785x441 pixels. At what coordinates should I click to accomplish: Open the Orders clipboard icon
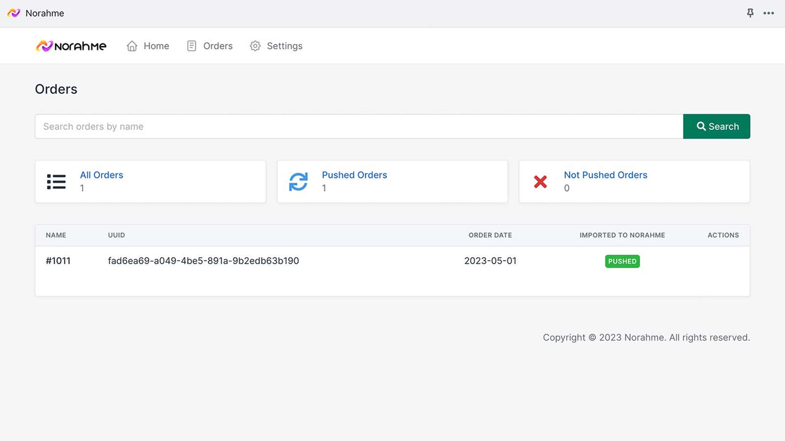click(x=191, y=45)
